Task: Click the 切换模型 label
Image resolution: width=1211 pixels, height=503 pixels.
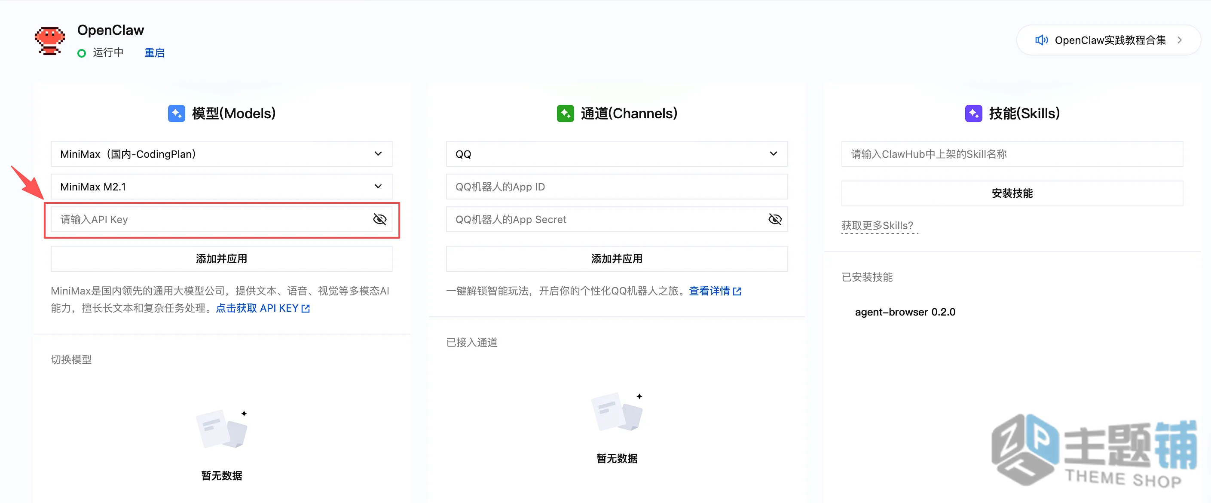Action: [x=71, y=359]
